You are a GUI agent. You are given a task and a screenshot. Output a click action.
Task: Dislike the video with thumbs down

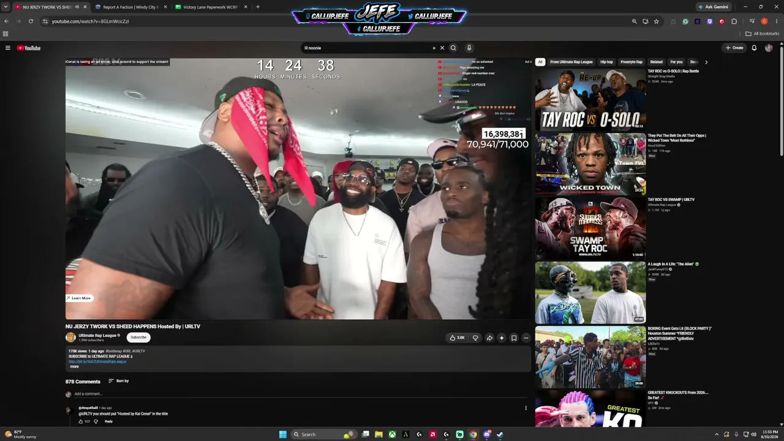[475, 337]
